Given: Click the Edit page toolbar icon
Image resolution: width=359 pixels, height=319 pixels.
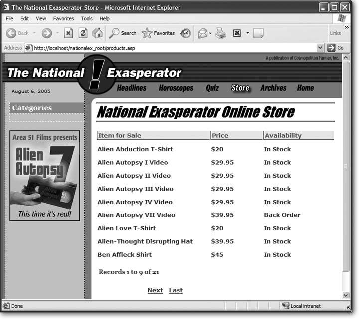Looking at the screenshot, I should click(x=237, y=33).
